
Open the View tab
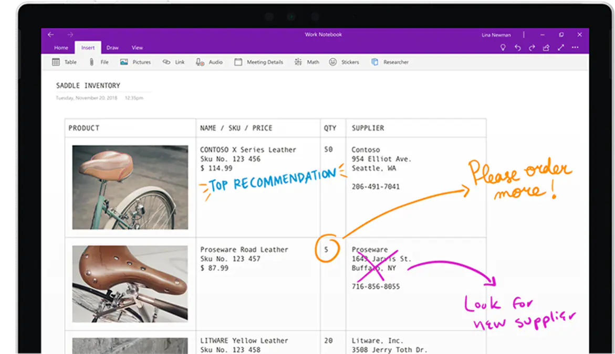(x=137, y=47)
